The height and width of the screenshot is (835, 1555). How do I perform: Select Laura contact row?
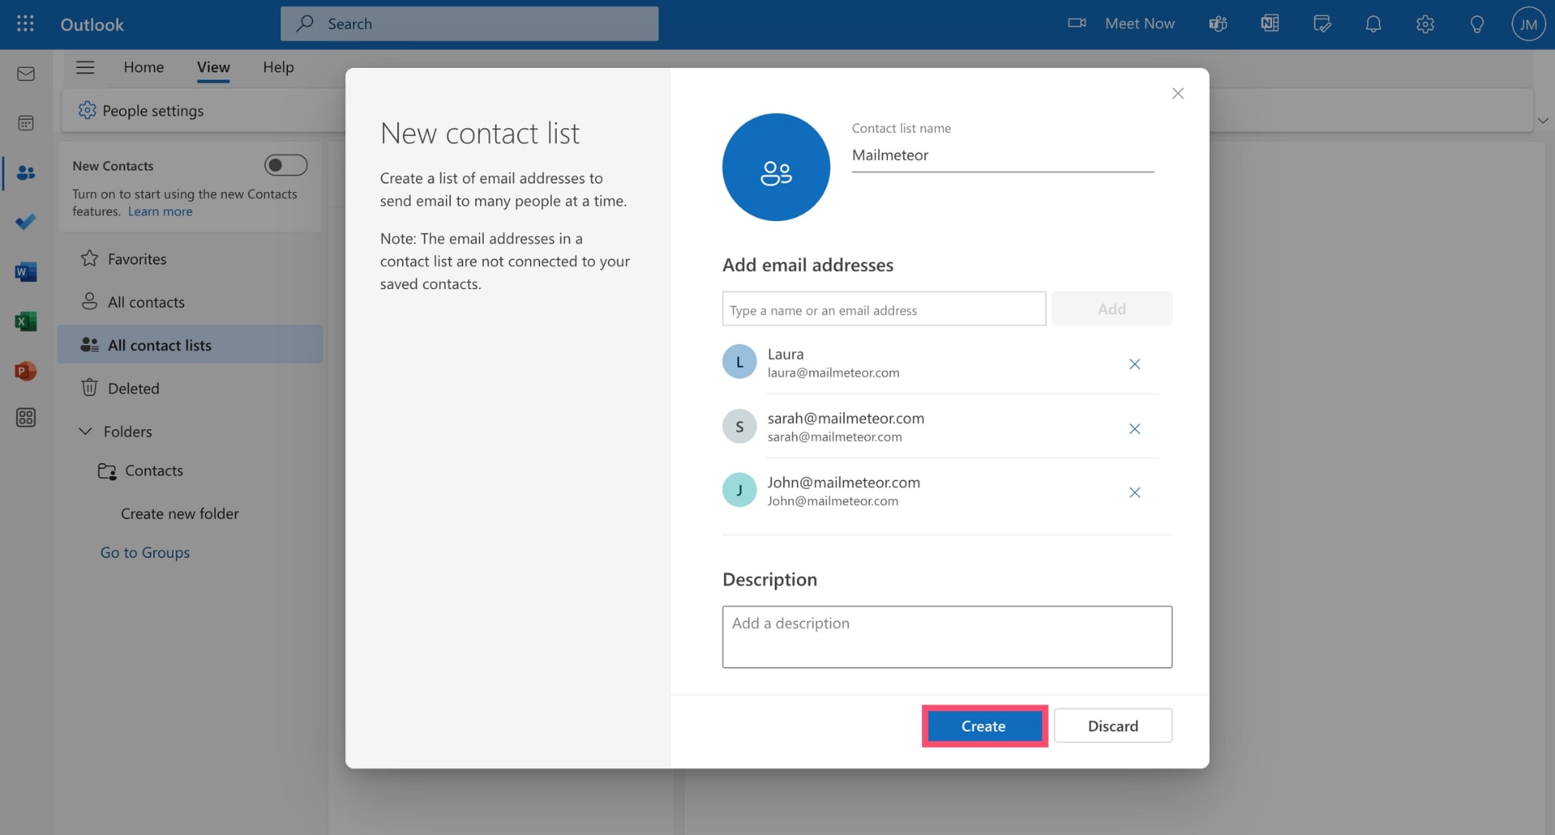940,362
